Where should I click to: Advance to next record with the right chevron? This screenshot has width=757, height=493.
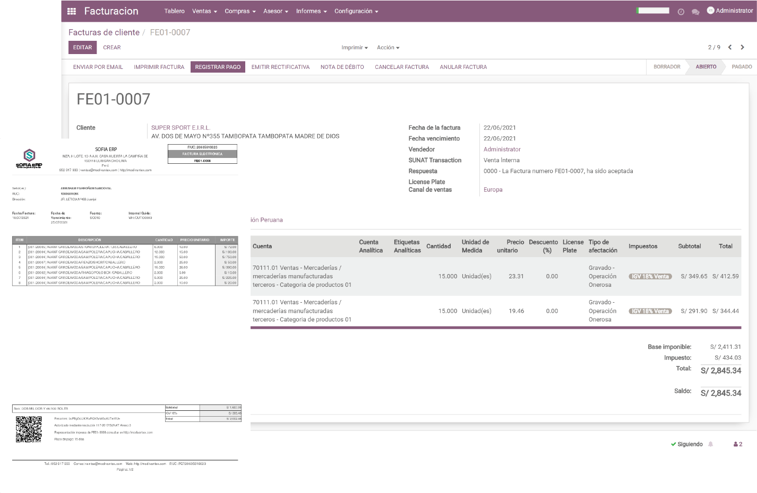743,47
